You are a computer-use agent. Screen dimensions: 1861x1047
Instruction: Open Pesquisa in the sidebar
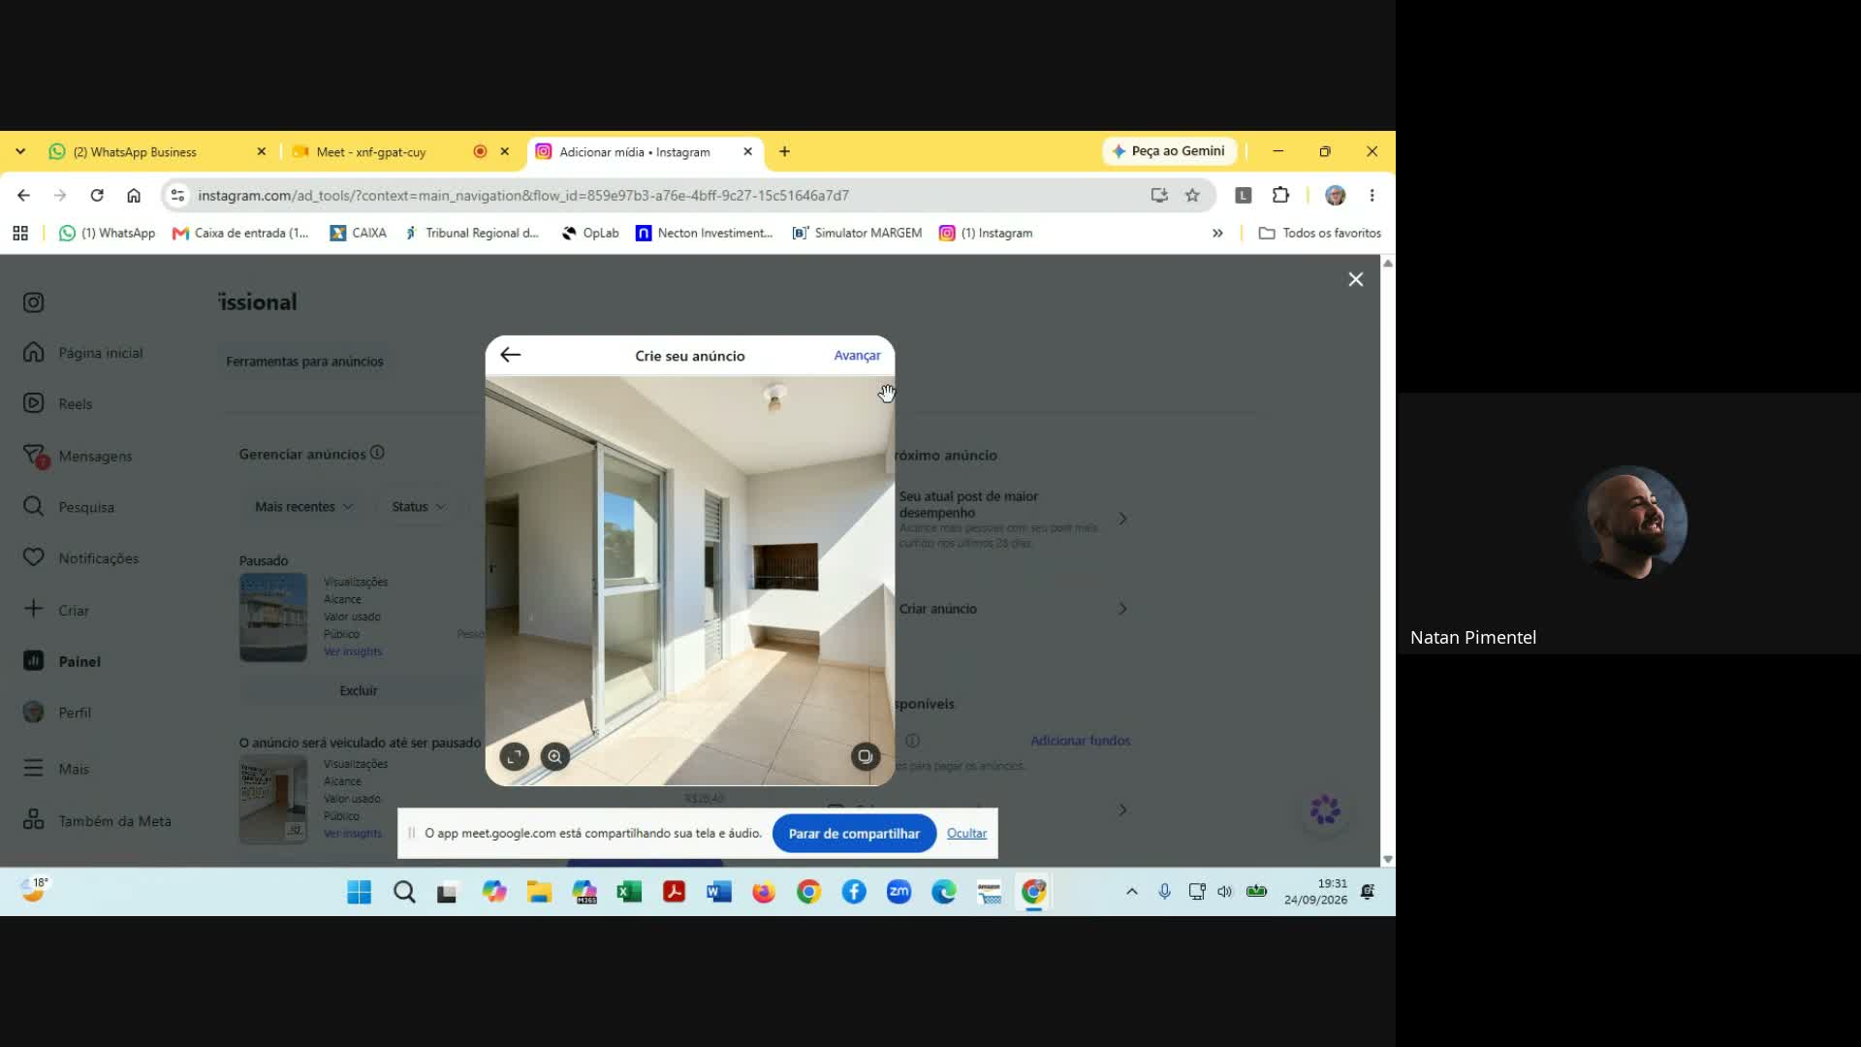pos(69,507)
